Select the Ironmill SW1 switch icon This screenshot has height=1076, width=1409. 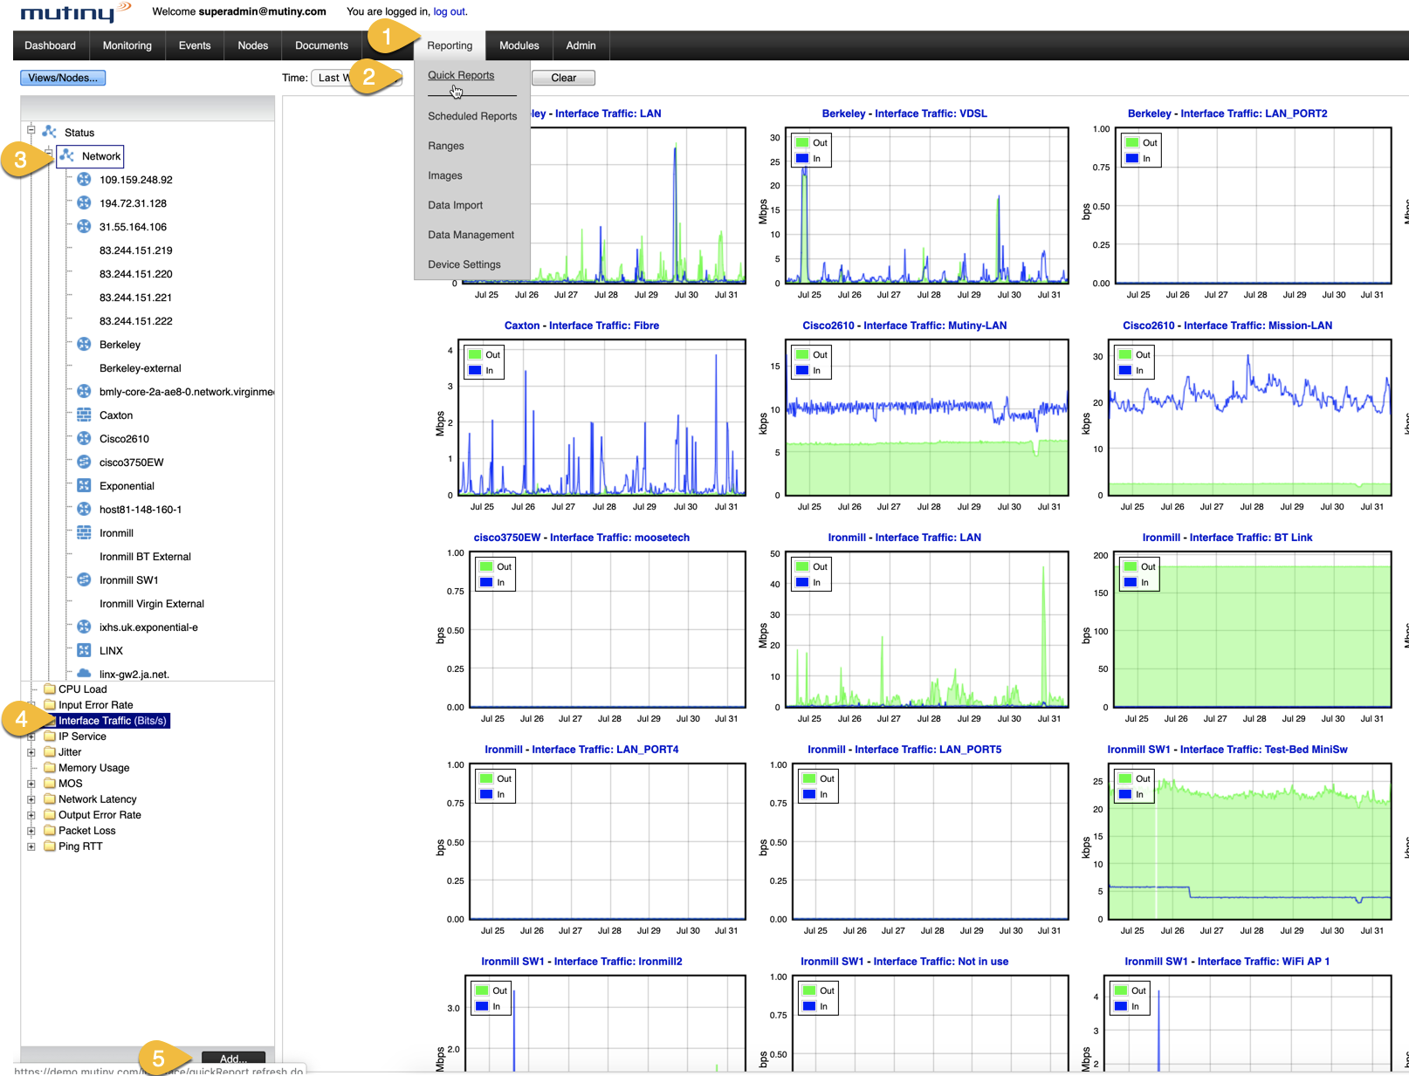tap(84, 580)
